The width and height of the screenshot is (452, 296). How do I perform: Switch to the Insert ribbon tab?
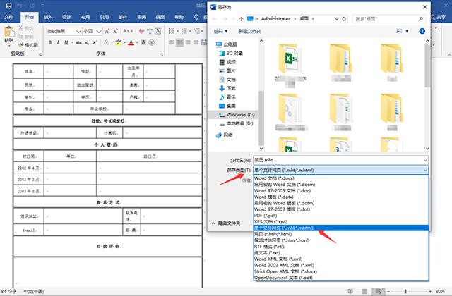(47, 16)
